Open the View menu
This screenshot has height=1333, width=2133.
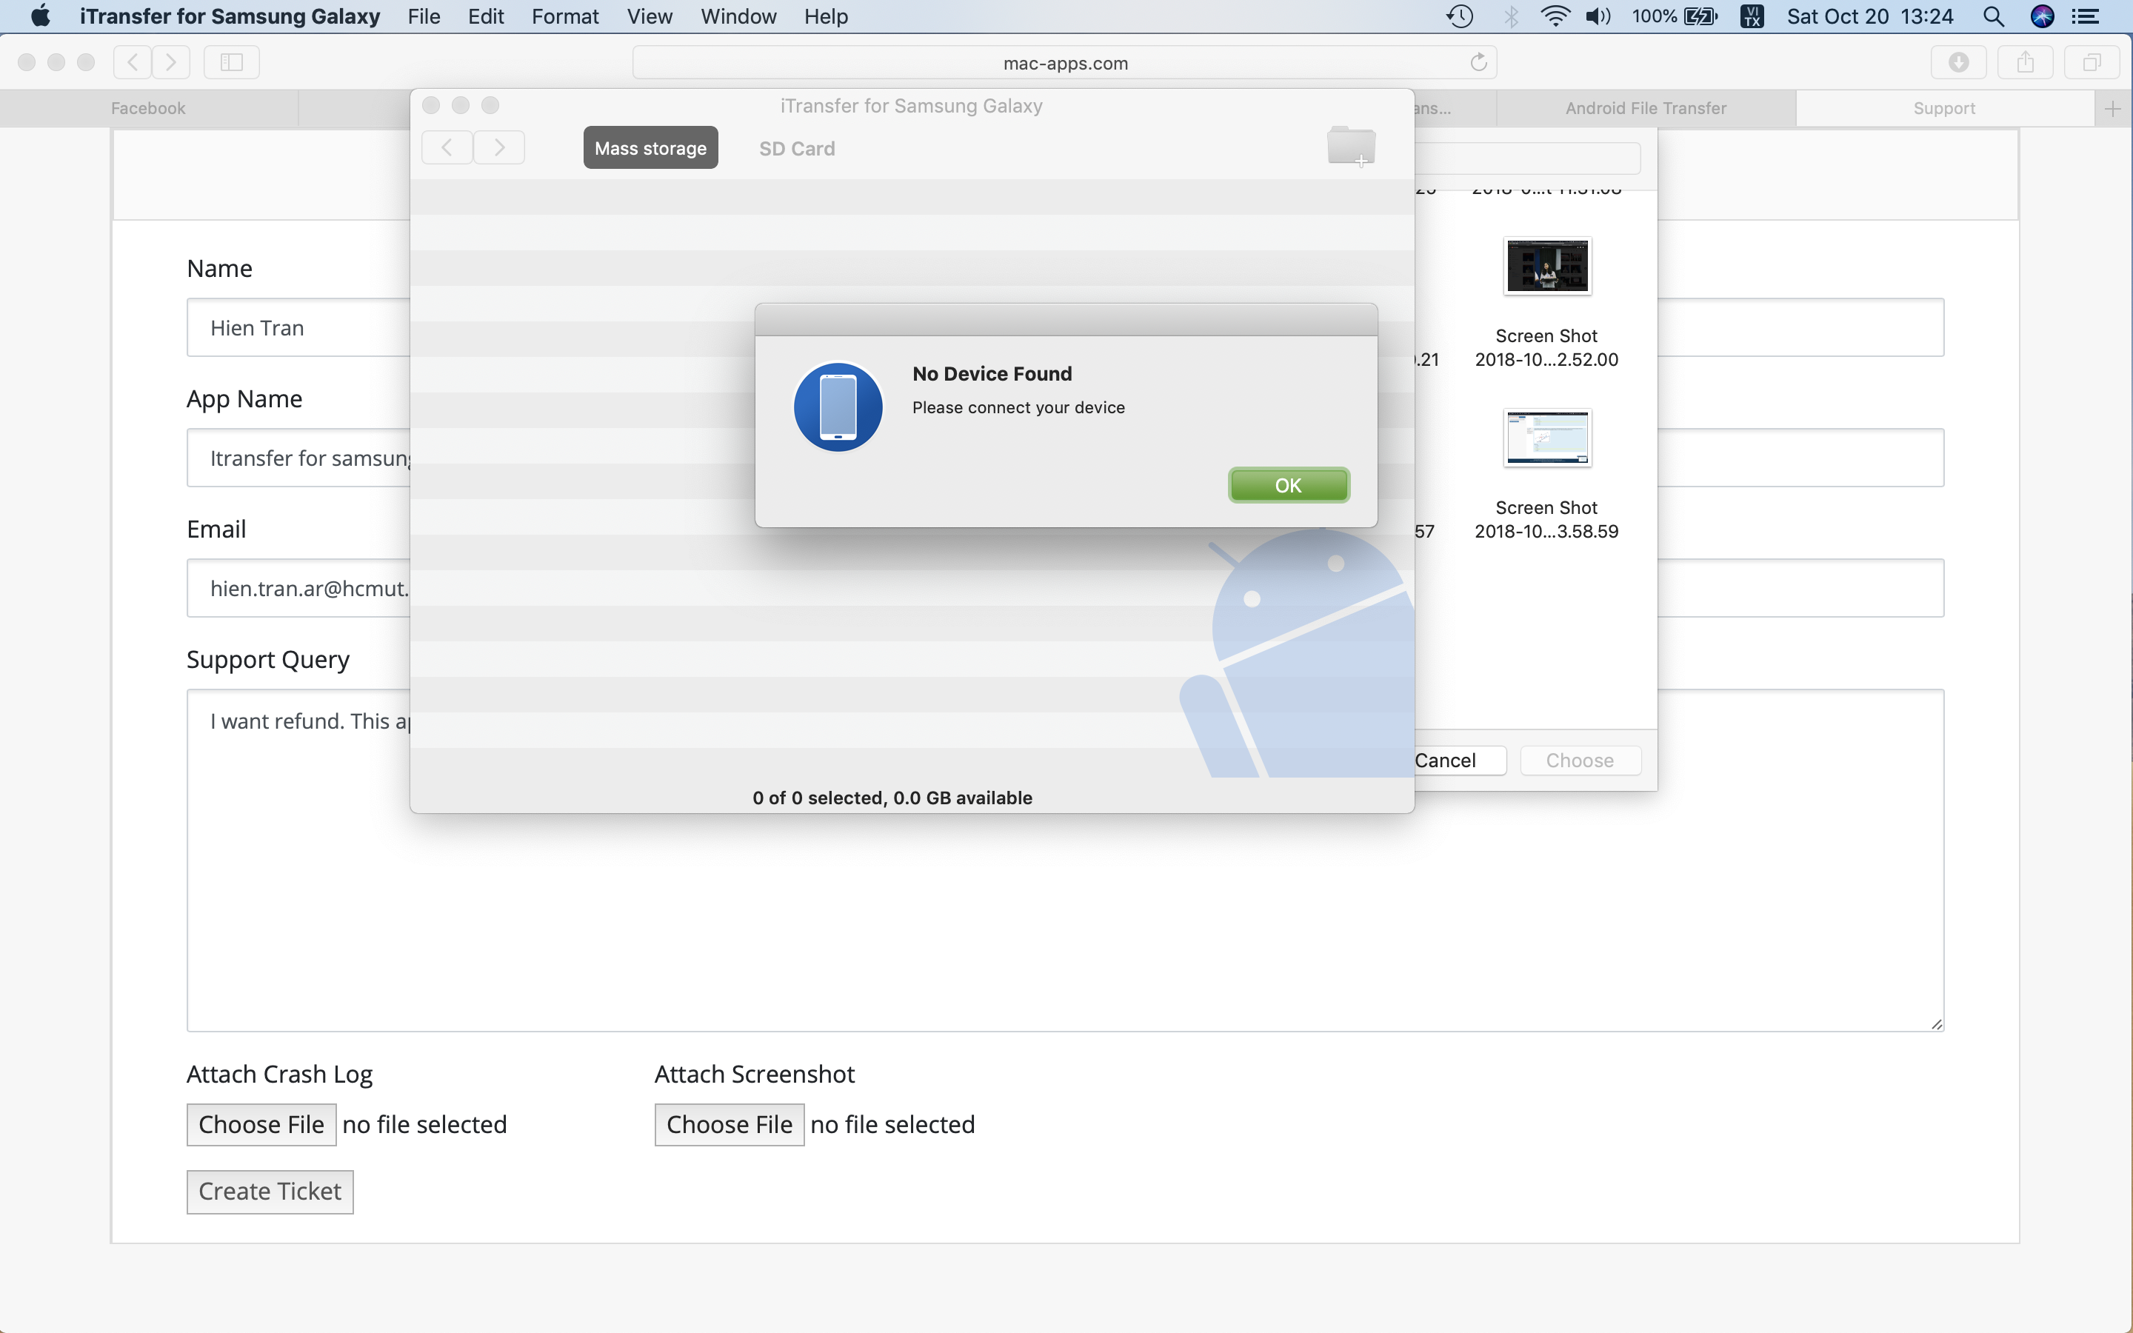[x=650, y=16]
